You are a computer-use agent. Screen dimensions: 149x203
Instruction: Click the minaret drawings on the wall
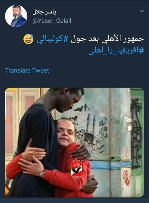[x=91, y=123]
